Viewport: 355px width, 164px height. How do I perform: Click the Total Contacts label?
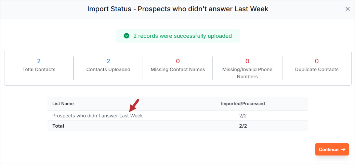pyautogui.click(x=39, y=69)
